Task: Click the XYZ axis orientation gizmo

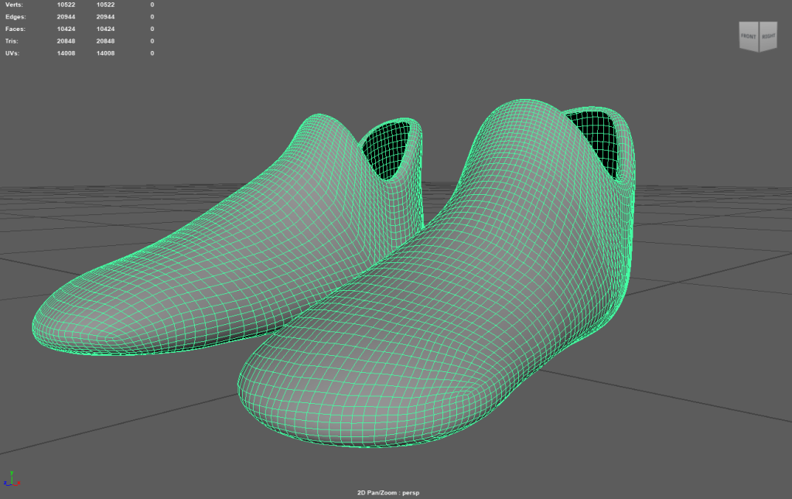Action: [x=10, y=478]
